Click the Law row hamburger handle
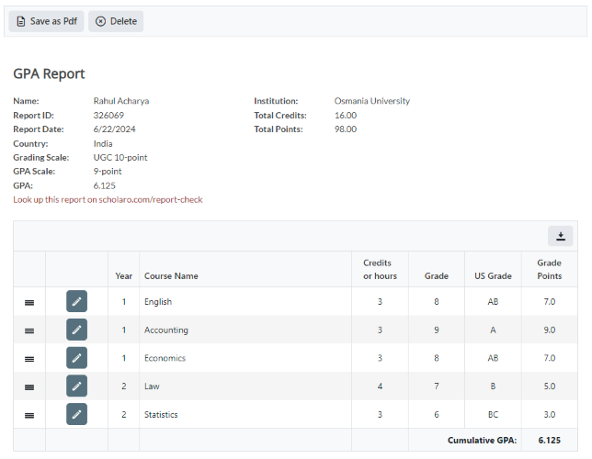The width and height of the screenshot is (592, 459). tap(29, 387)
